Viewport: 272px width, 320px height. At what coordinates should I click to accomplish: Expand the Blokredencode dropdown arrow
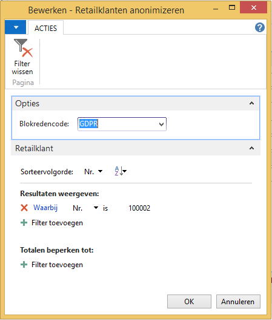161,124
